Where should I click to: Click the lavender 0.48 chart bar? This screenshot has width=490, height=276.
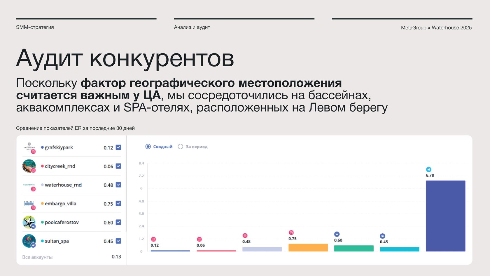[x=262, y=249]
